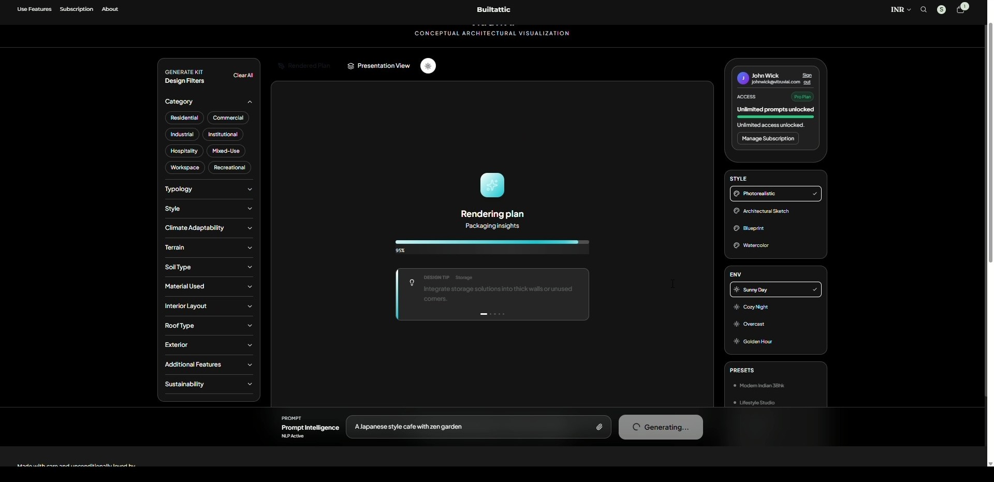The width and height of the screenshot is (994, 482).
Task: Open the shopping cart icon
Action: coord(960,10)
